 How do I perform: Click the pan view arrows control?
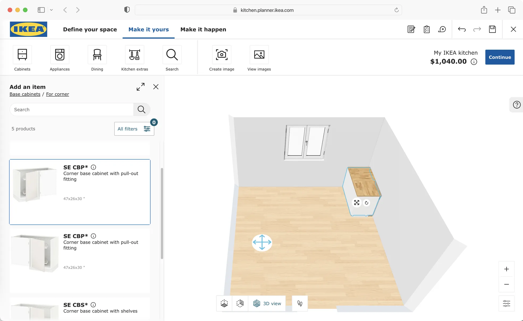[x=262, y=242]
